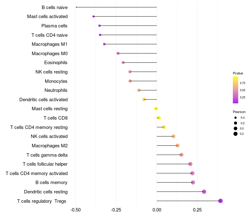Click the Macrophages M0 label
Viewport: 249px width, 218px height.
pos(50,54)
